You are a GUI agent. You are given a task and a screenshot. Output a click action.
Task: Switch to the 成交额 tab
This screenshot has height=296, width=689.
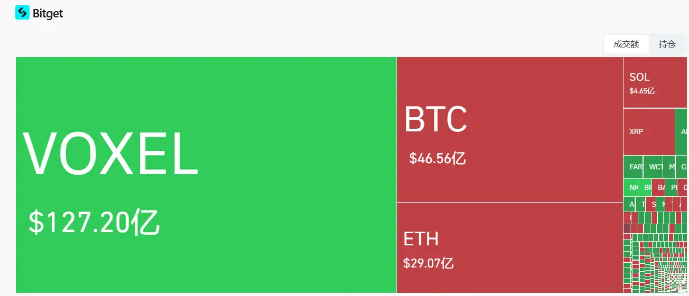[x=626, y=44]
